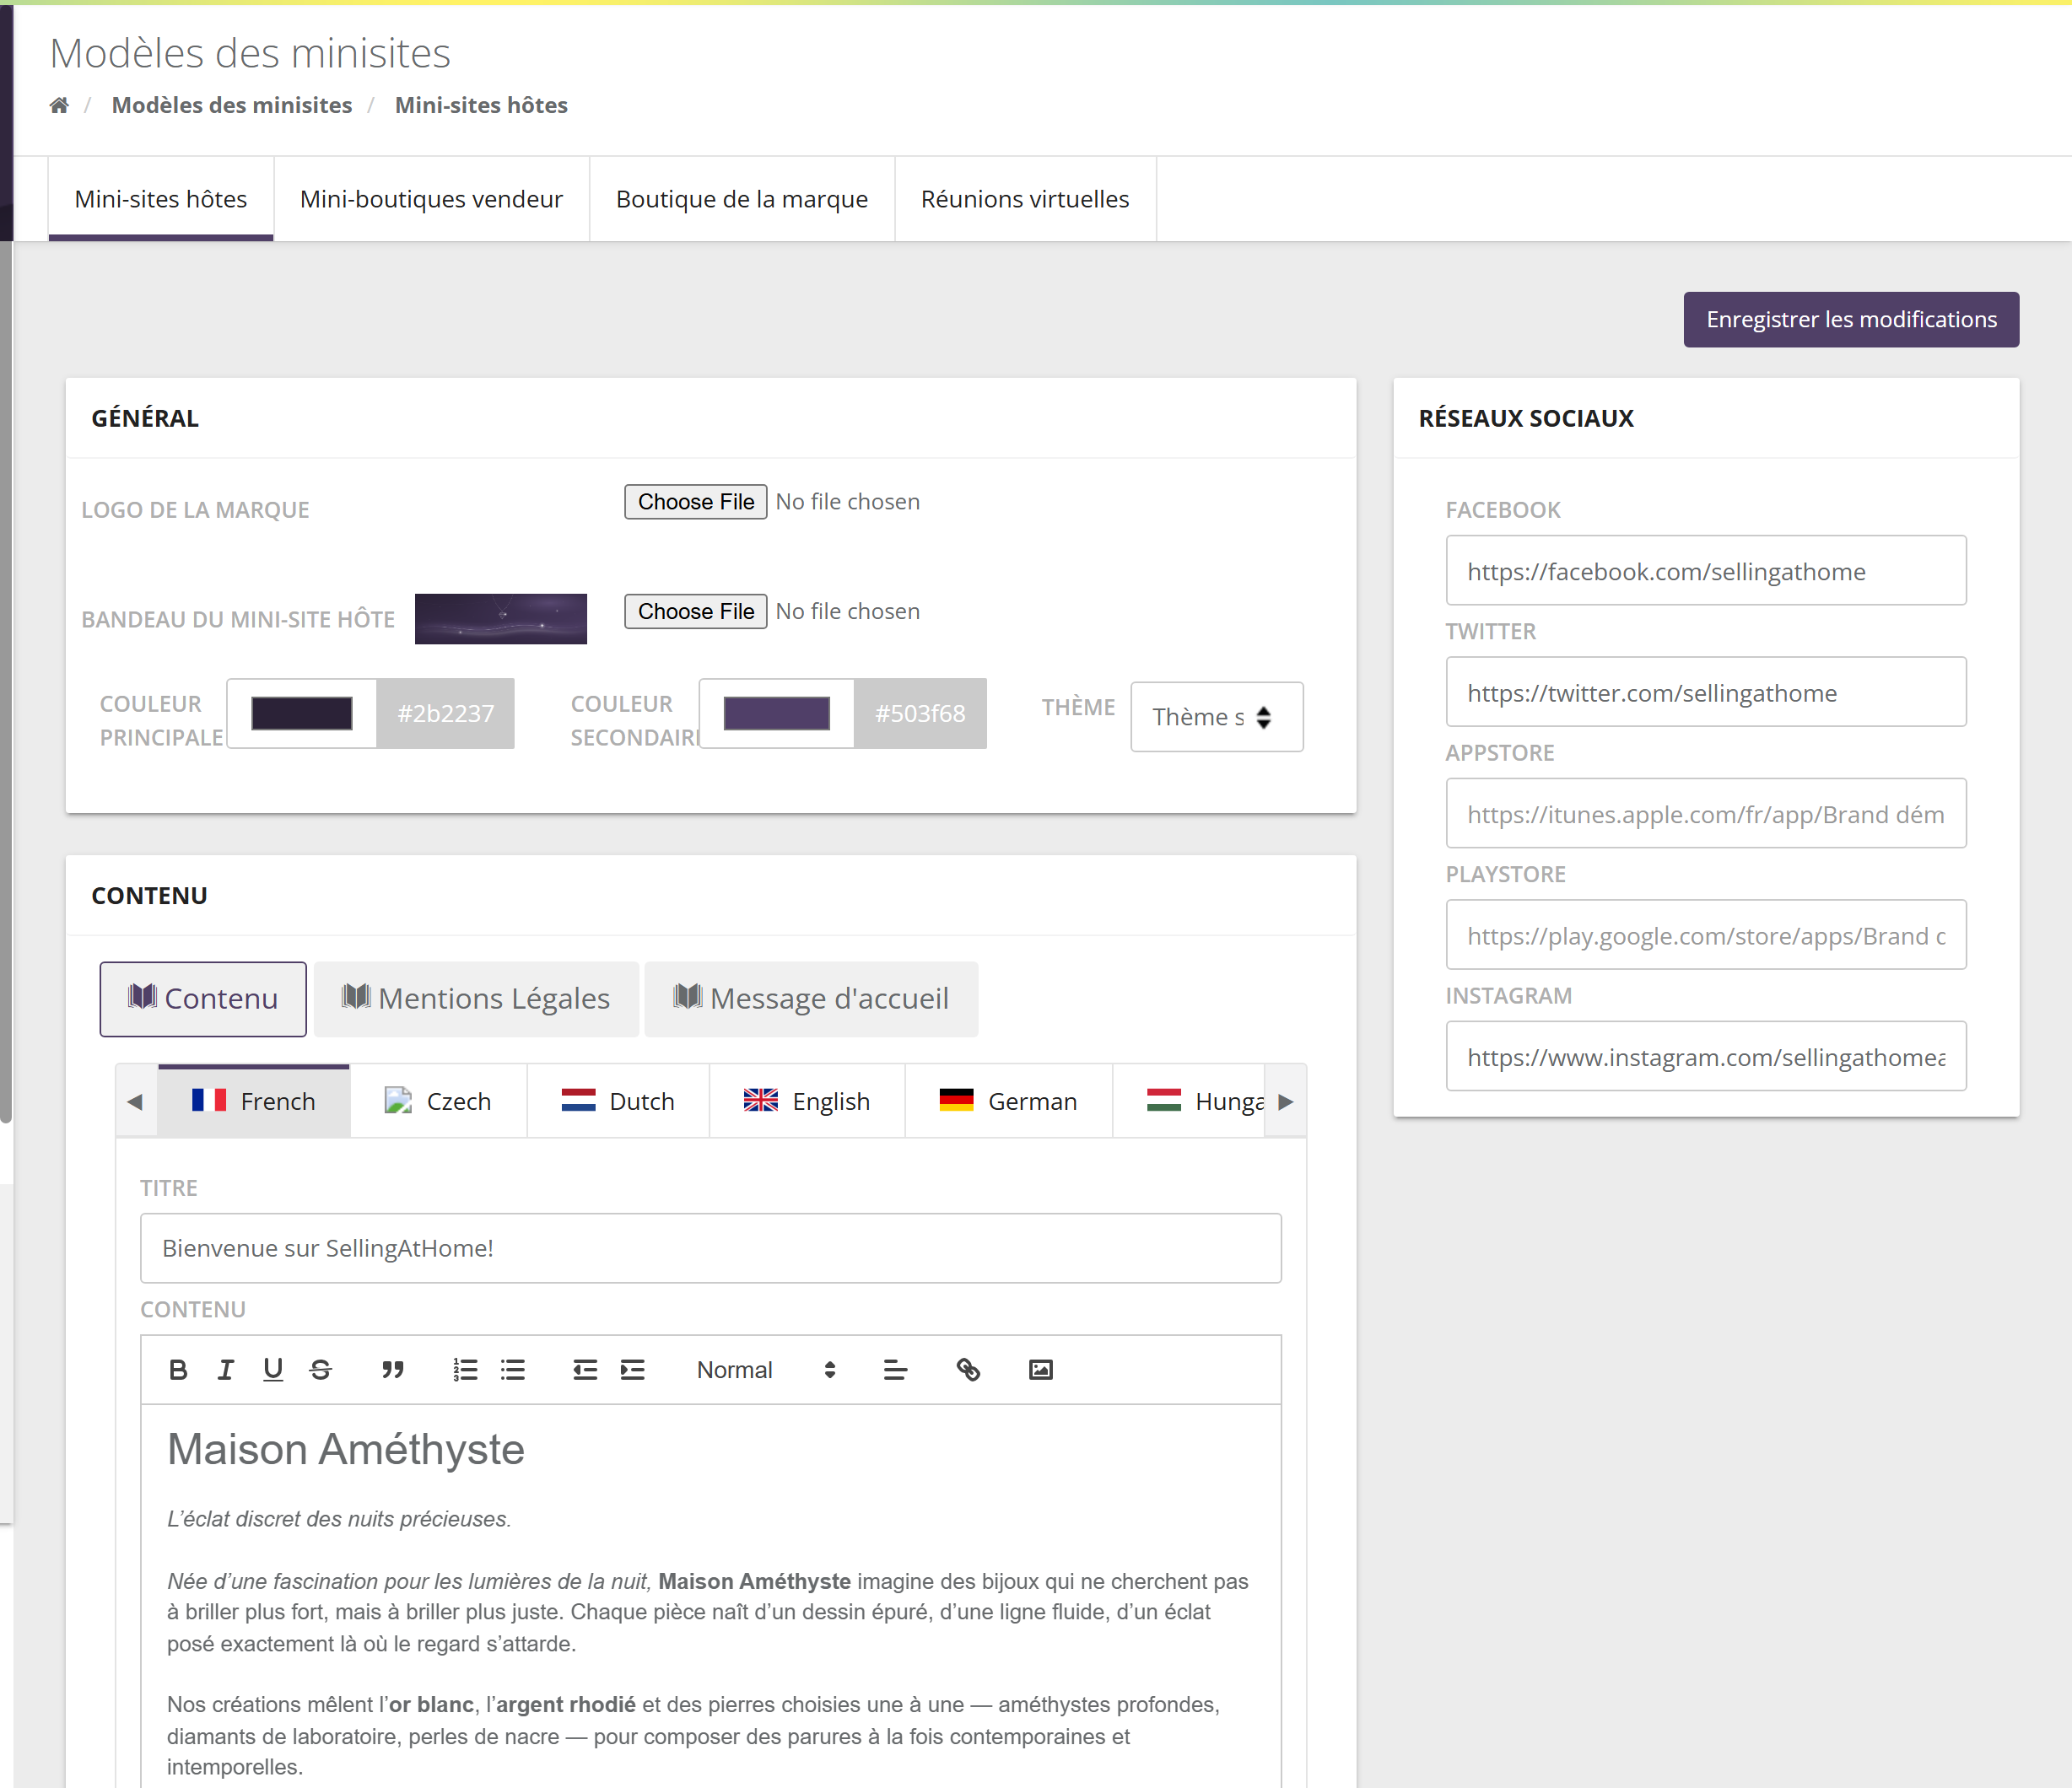Select the Mini-sites hôtes tab

click(x=161, y=199)
